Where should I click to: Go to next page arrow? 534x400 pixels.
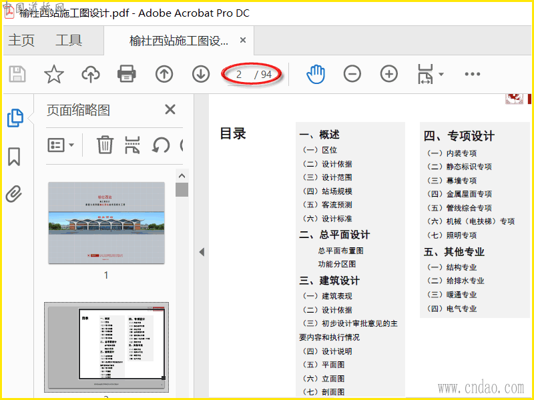coord(201,74)
